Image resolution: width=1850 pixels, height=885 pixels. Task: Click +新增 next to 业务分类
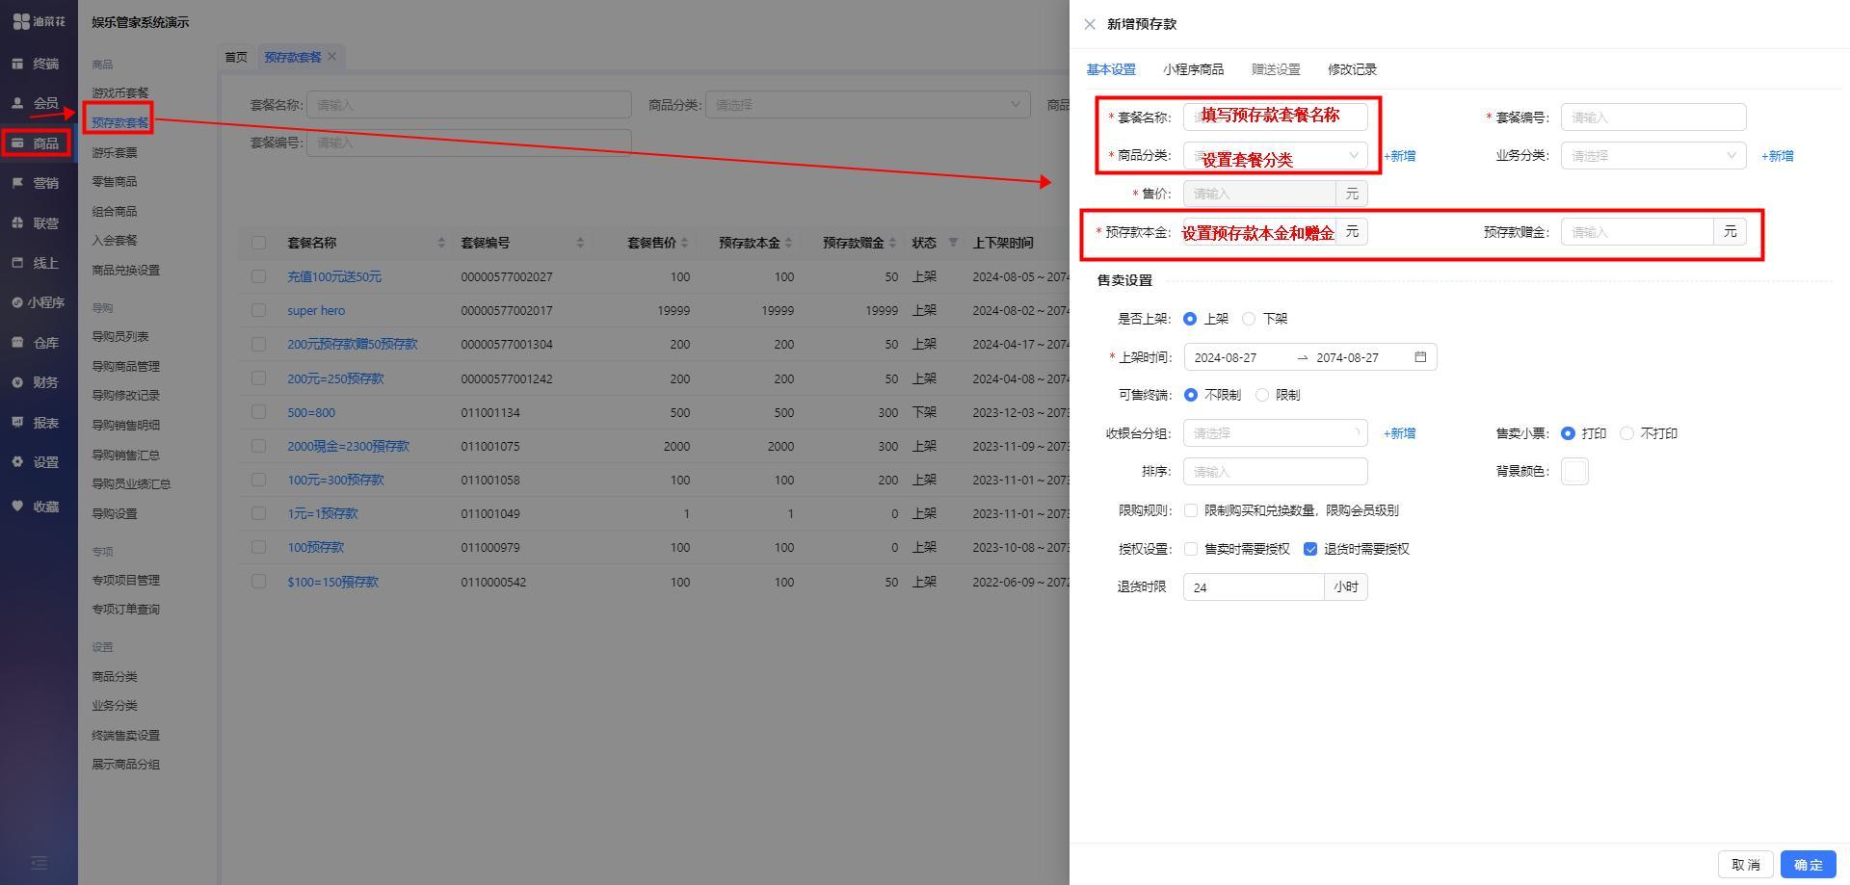coord(1777,156)
